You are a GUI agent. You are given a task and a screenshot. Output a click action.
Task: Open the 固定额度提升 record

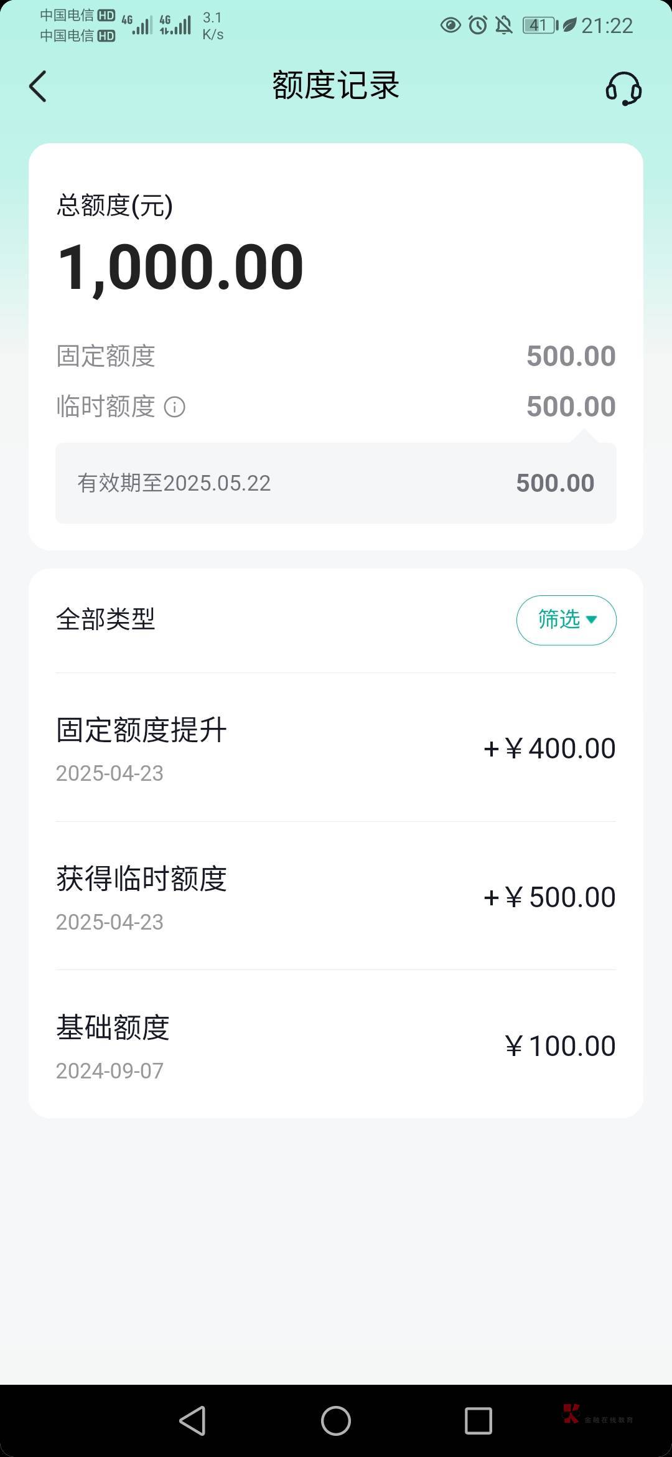336,747
